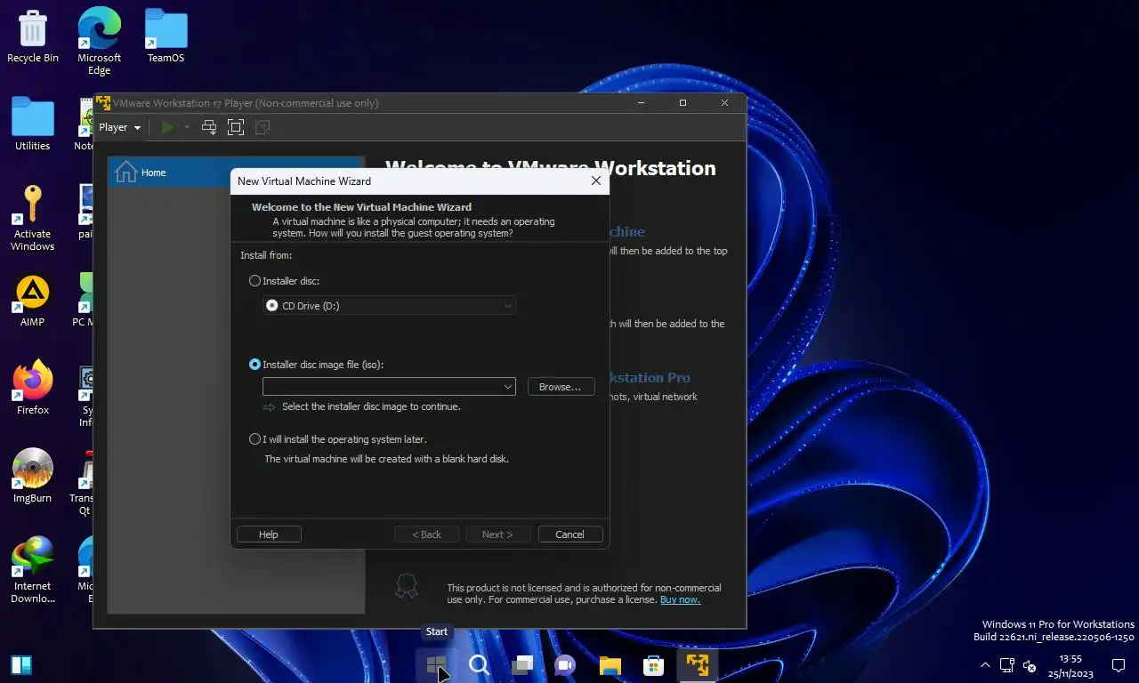1139x683 pixels.
Task: Open the notification center icon
Action: click(x=1119, y=664)
